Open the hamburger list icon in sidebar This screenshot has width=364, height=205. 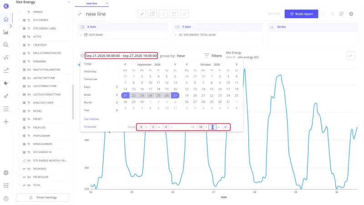[x=6, y=109]
